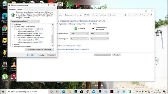This screenshot has width=168, height=94.
Task: Expand the Schermo tree node
Action: pyautogui.click(x=12, y=44)
